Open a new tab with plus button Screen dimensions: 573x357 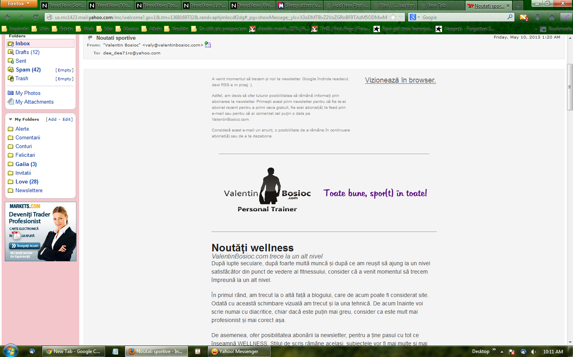[x=518, y=6]
